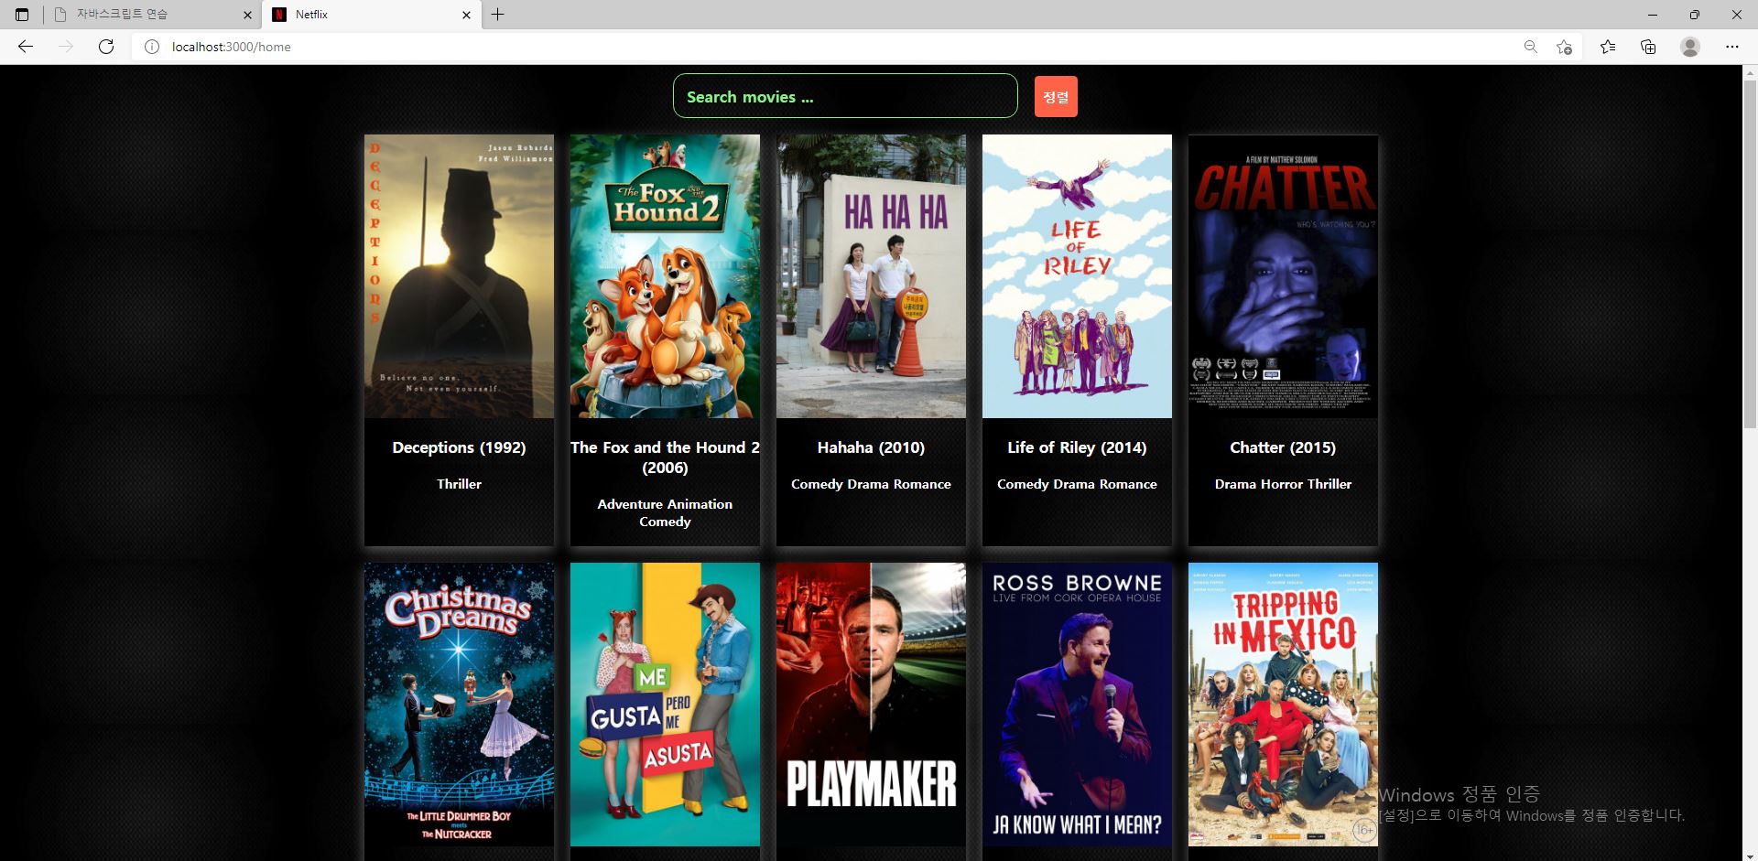1758x861 pixels.
Task: Open the Collections panel
Action: (x=1648, y=47)
